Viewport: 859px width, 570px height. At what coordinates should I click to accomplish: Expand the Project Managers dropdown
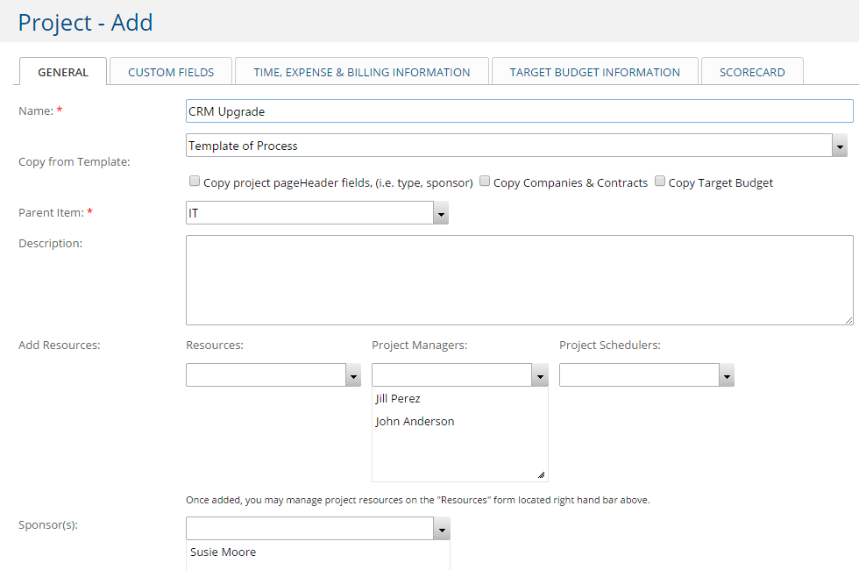click(x=539, y=374)
